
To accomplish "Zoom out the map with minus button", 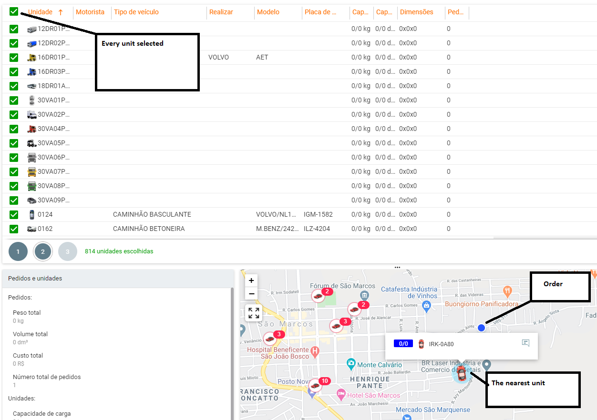I will pyautogui.click(x=251, y=293).
